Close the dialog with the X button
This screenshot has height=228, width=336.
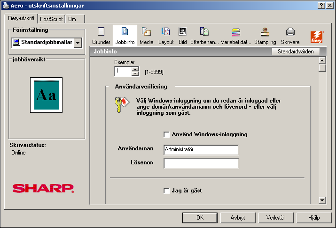coord(330,5)
